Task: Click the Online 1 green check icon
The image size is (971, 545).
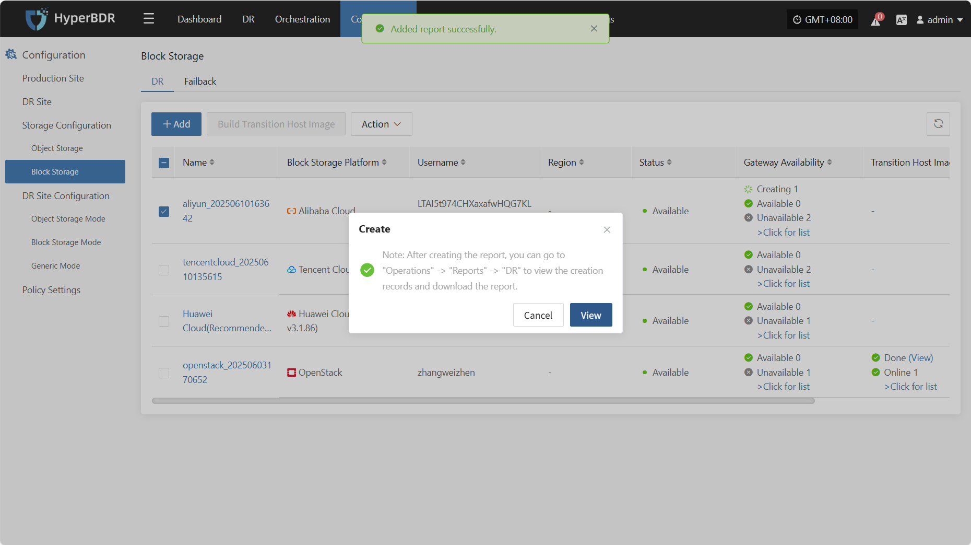Action: (875, 373)
